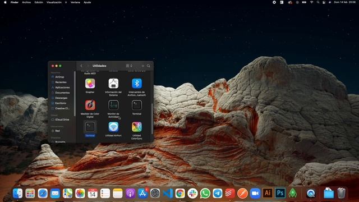Open Podcasts from the Dock

[130, 193]
